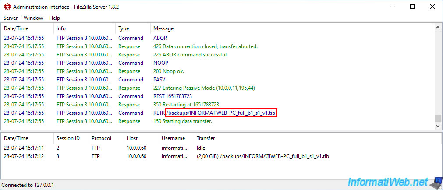Select the NOOP command log row
443x190 pixels.
point(218,63)
